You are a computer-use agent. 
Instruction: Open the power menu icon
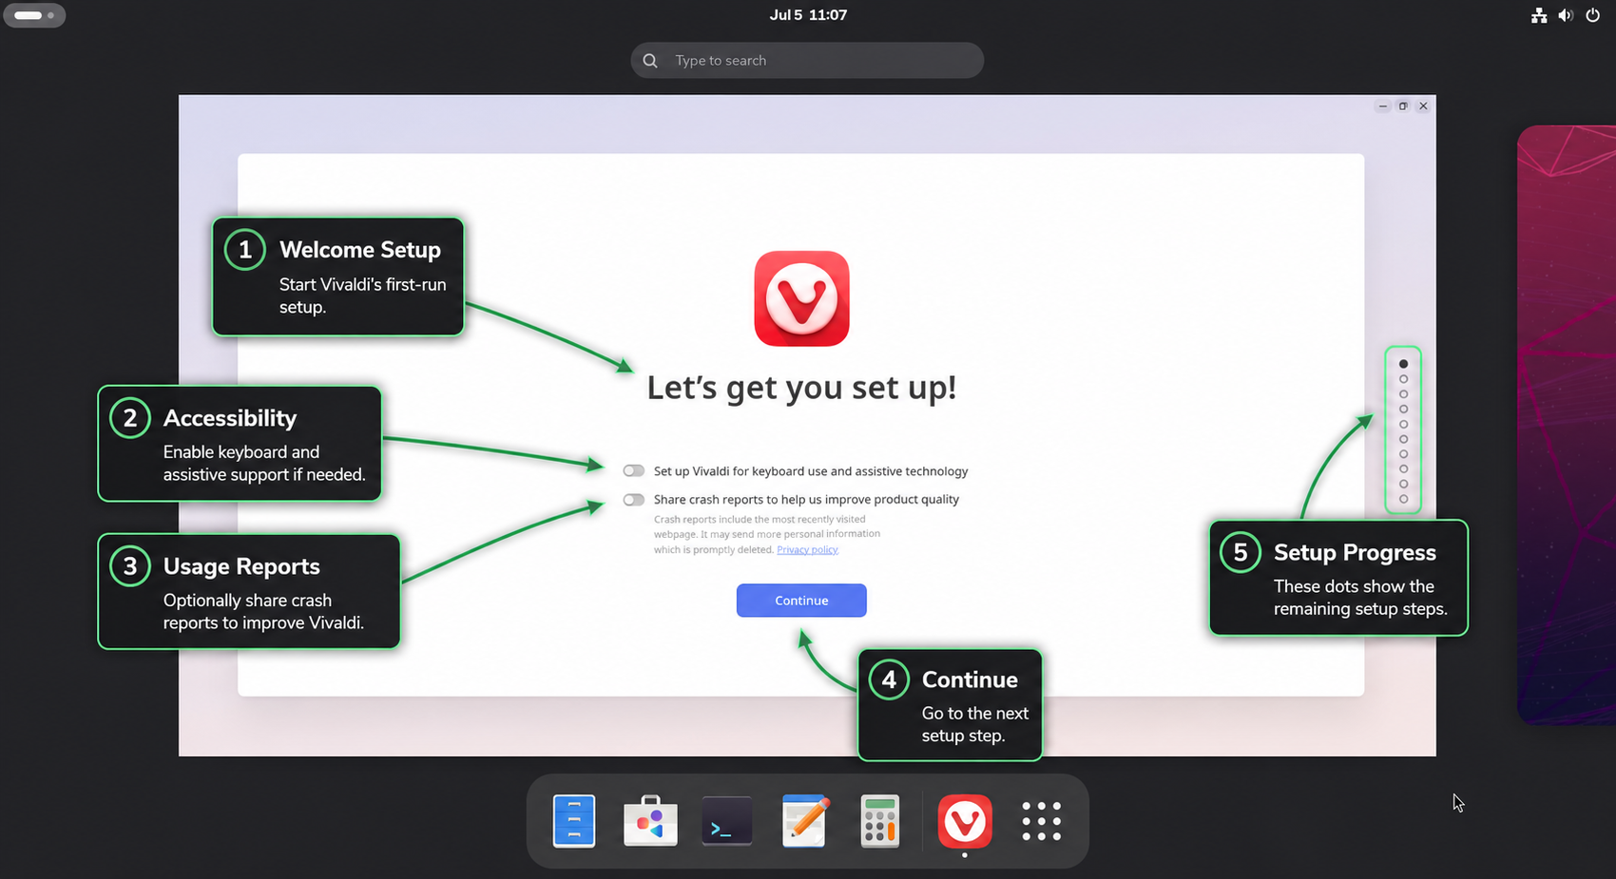1593,15
